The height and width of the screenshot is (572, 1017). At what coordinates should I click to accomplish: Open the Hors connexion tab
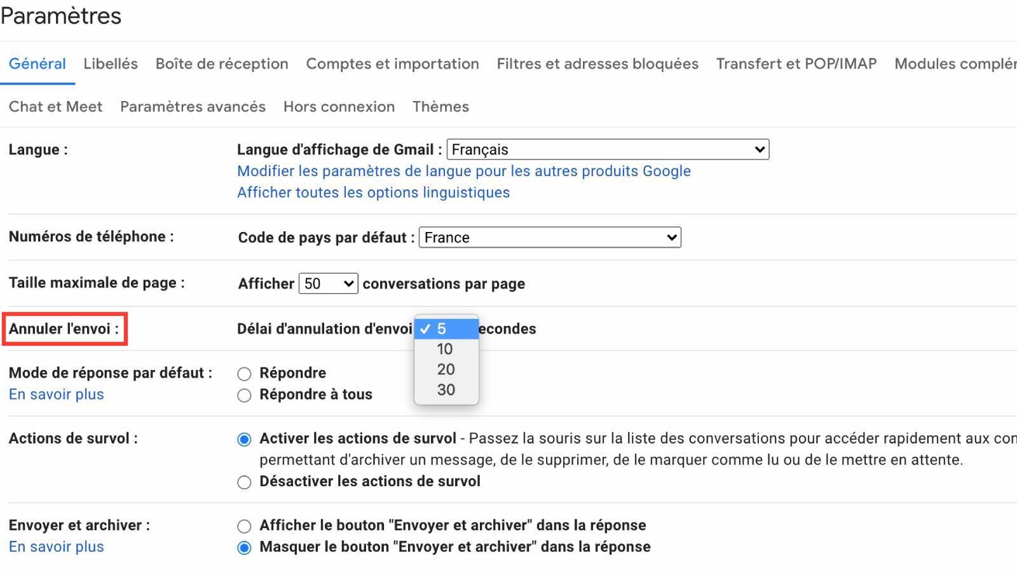coord(339,106)
